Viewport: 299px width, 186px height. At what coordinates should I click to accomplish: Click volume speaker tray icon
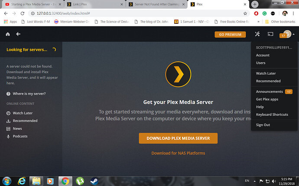274,181
